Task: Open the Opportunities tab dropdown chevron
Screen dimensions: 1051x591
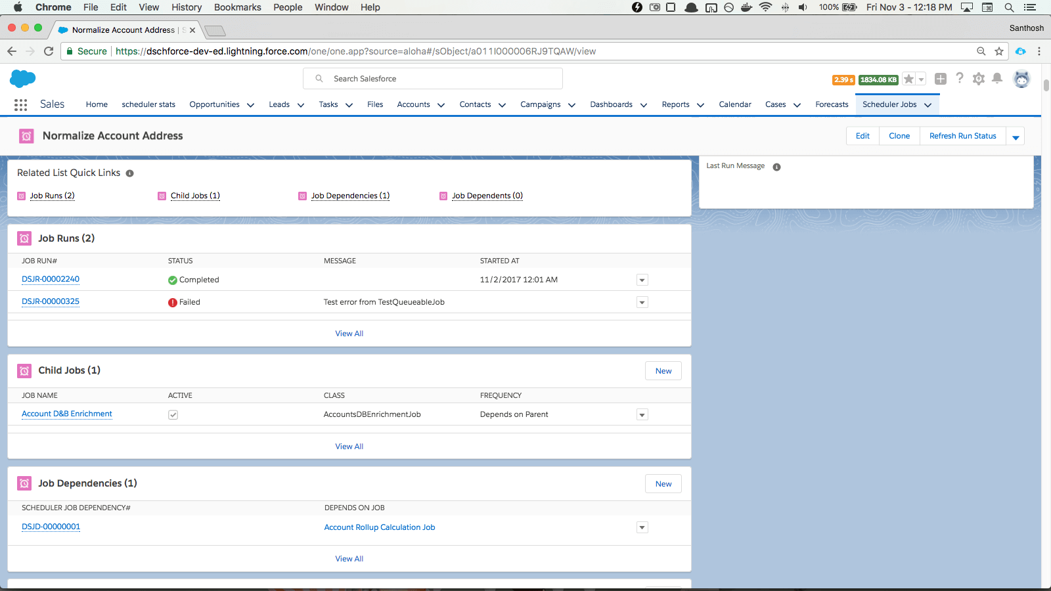Action: [x=250, y=105]
